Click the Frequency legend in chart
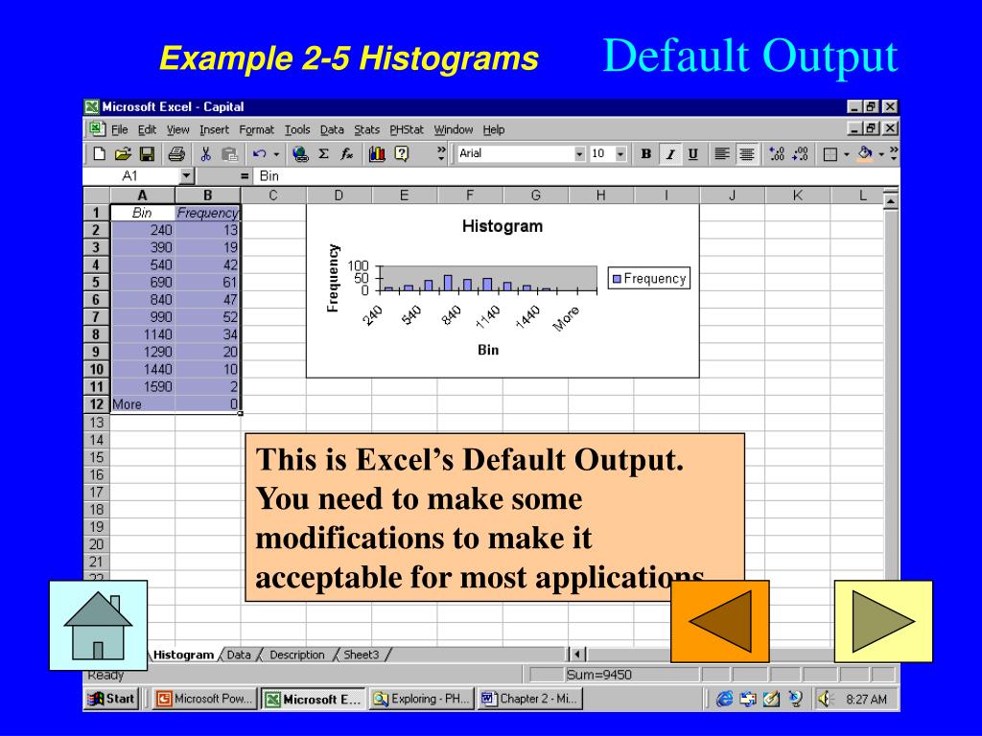 coord(649,279)
